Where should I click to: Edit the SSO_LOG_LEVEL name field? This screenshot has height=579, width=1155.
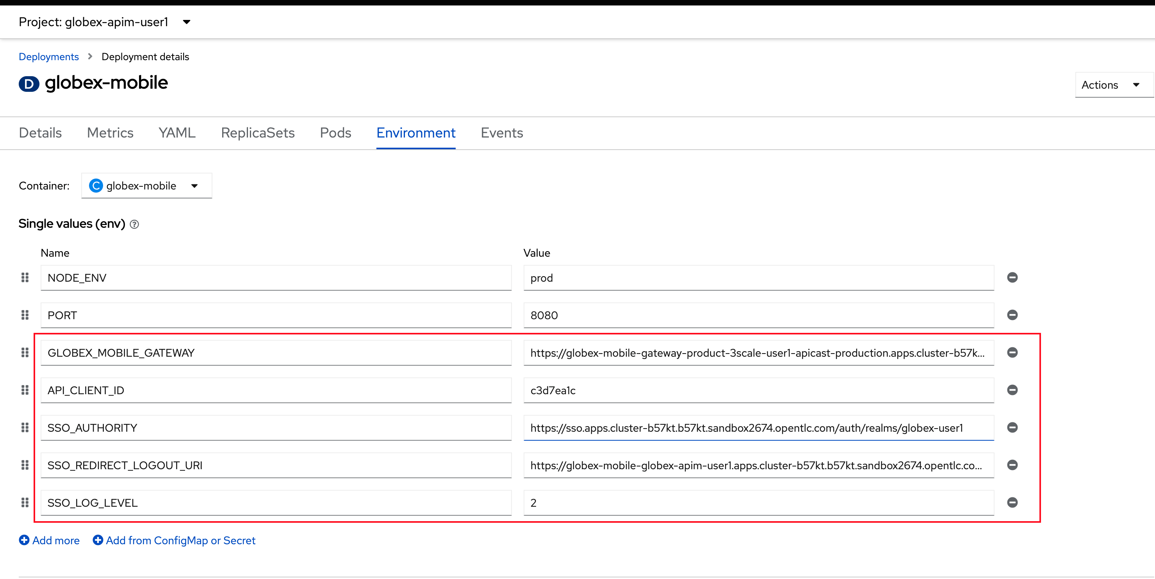(x=276, y=503)
